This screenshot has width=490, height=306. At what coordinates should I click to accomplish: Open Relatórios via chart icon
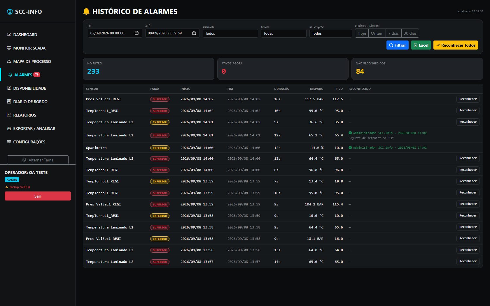[9, 115]
